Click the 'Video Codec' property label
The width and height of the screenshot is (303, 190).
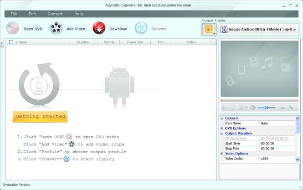pyautogui.click(x=234, y=159)
